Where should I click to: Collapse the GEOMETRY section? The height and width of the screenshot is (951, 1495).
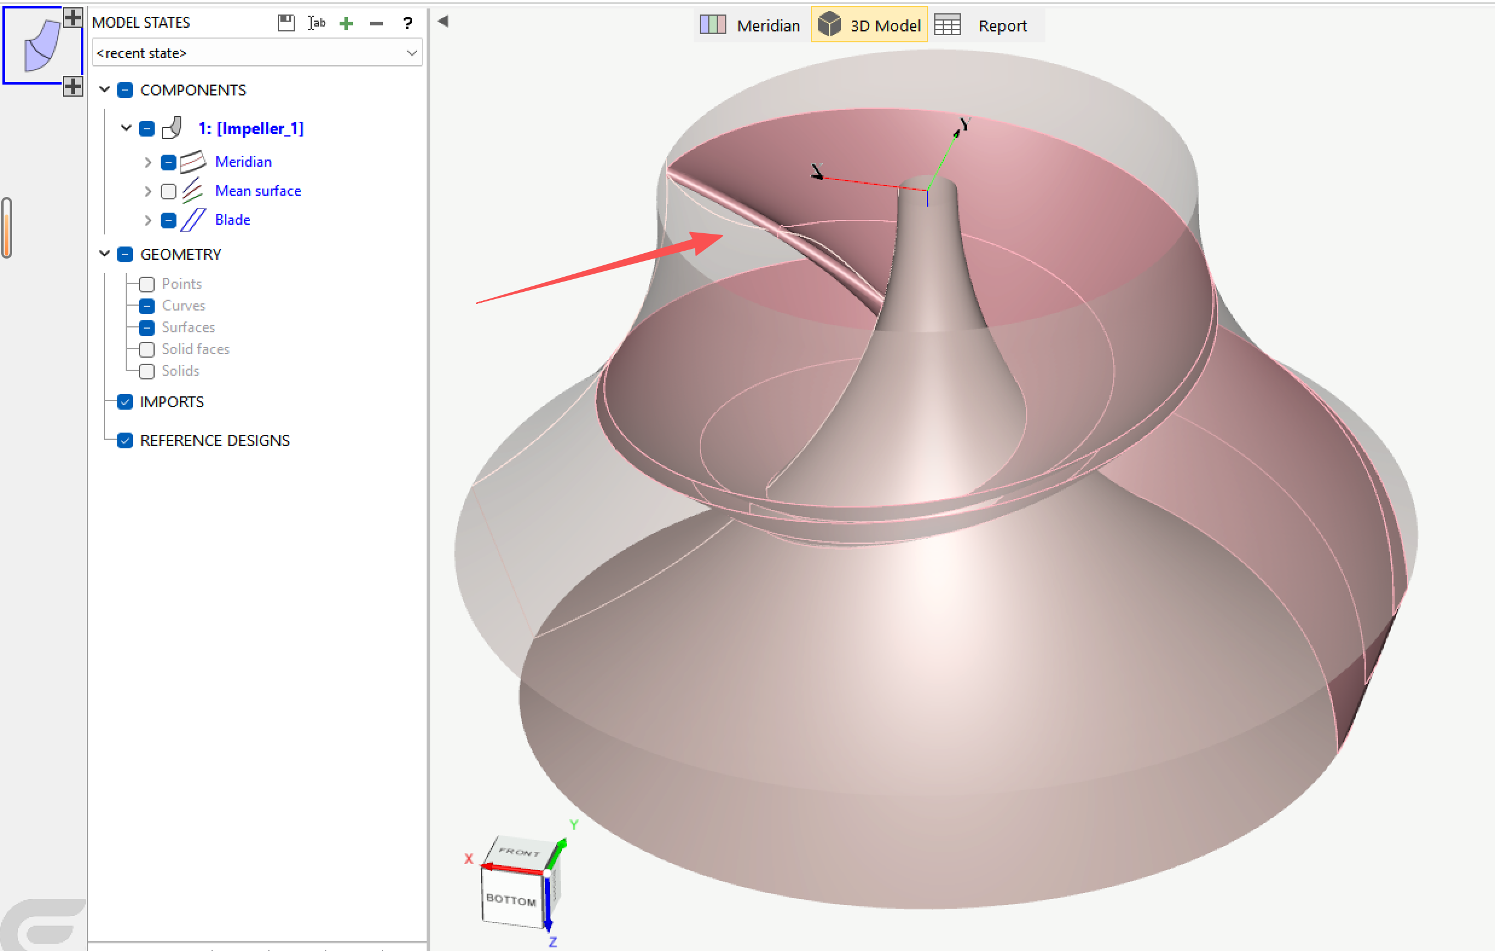tap(105, 254)
